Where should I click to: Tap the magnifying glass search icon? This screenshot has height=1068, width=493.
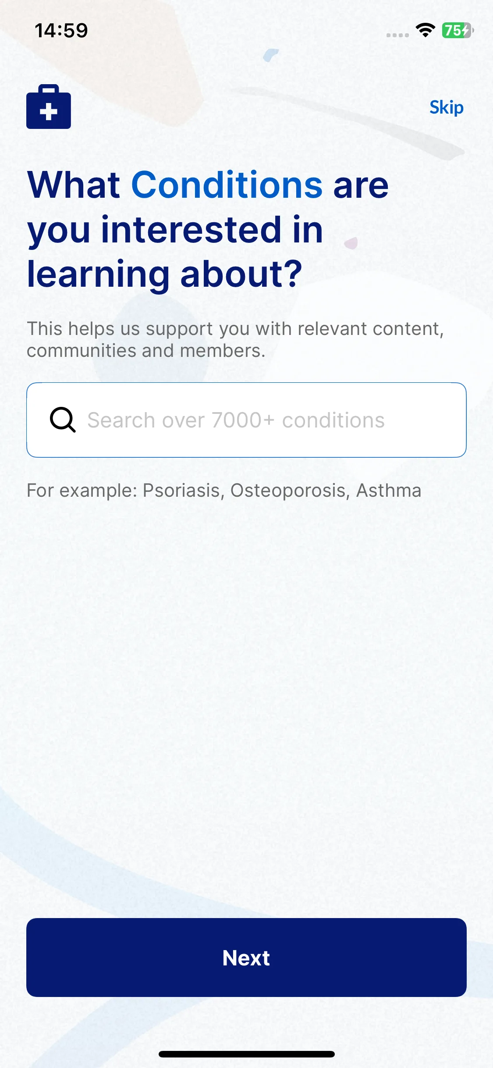click(x=63, y=420)
